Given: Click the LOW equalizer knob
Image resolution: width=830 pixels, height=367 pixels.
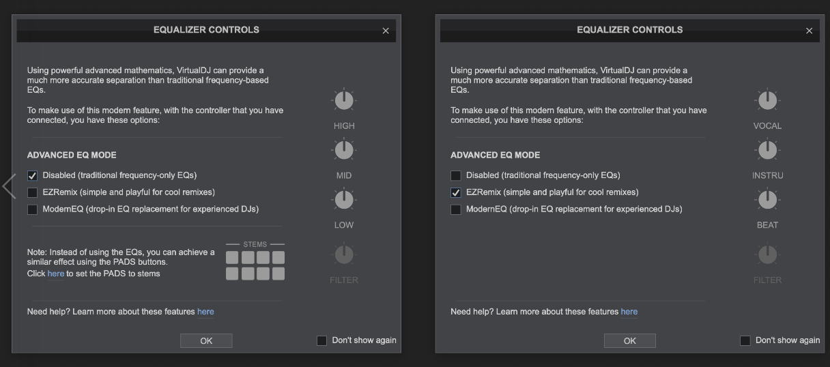Looking at the screenshot, I should pos(344,200).
